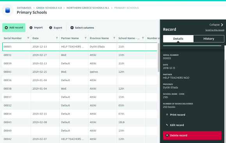Screen dimensions: 226x143
Task: Select table row with serial 00045
Action: pyautogui.click(x=80, y=72)
